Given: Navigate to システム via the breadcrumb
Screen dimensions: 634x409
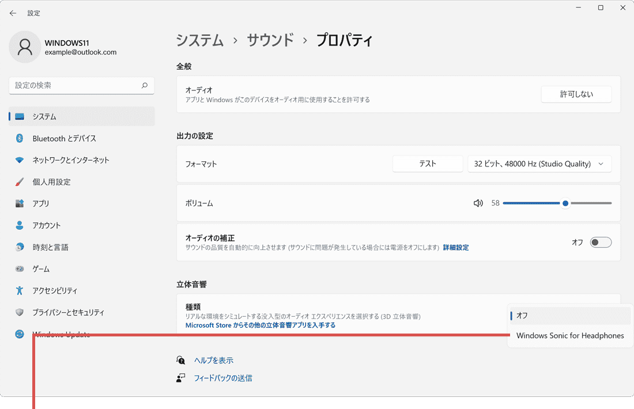Looking at the screenshot, I should coord(200,40).
